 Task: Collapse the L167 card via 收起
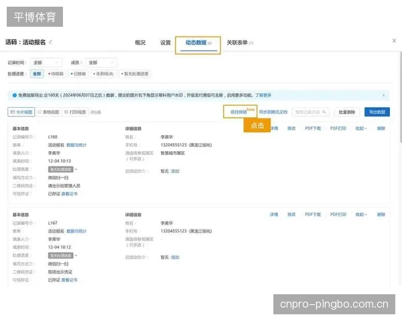(361, 215)
